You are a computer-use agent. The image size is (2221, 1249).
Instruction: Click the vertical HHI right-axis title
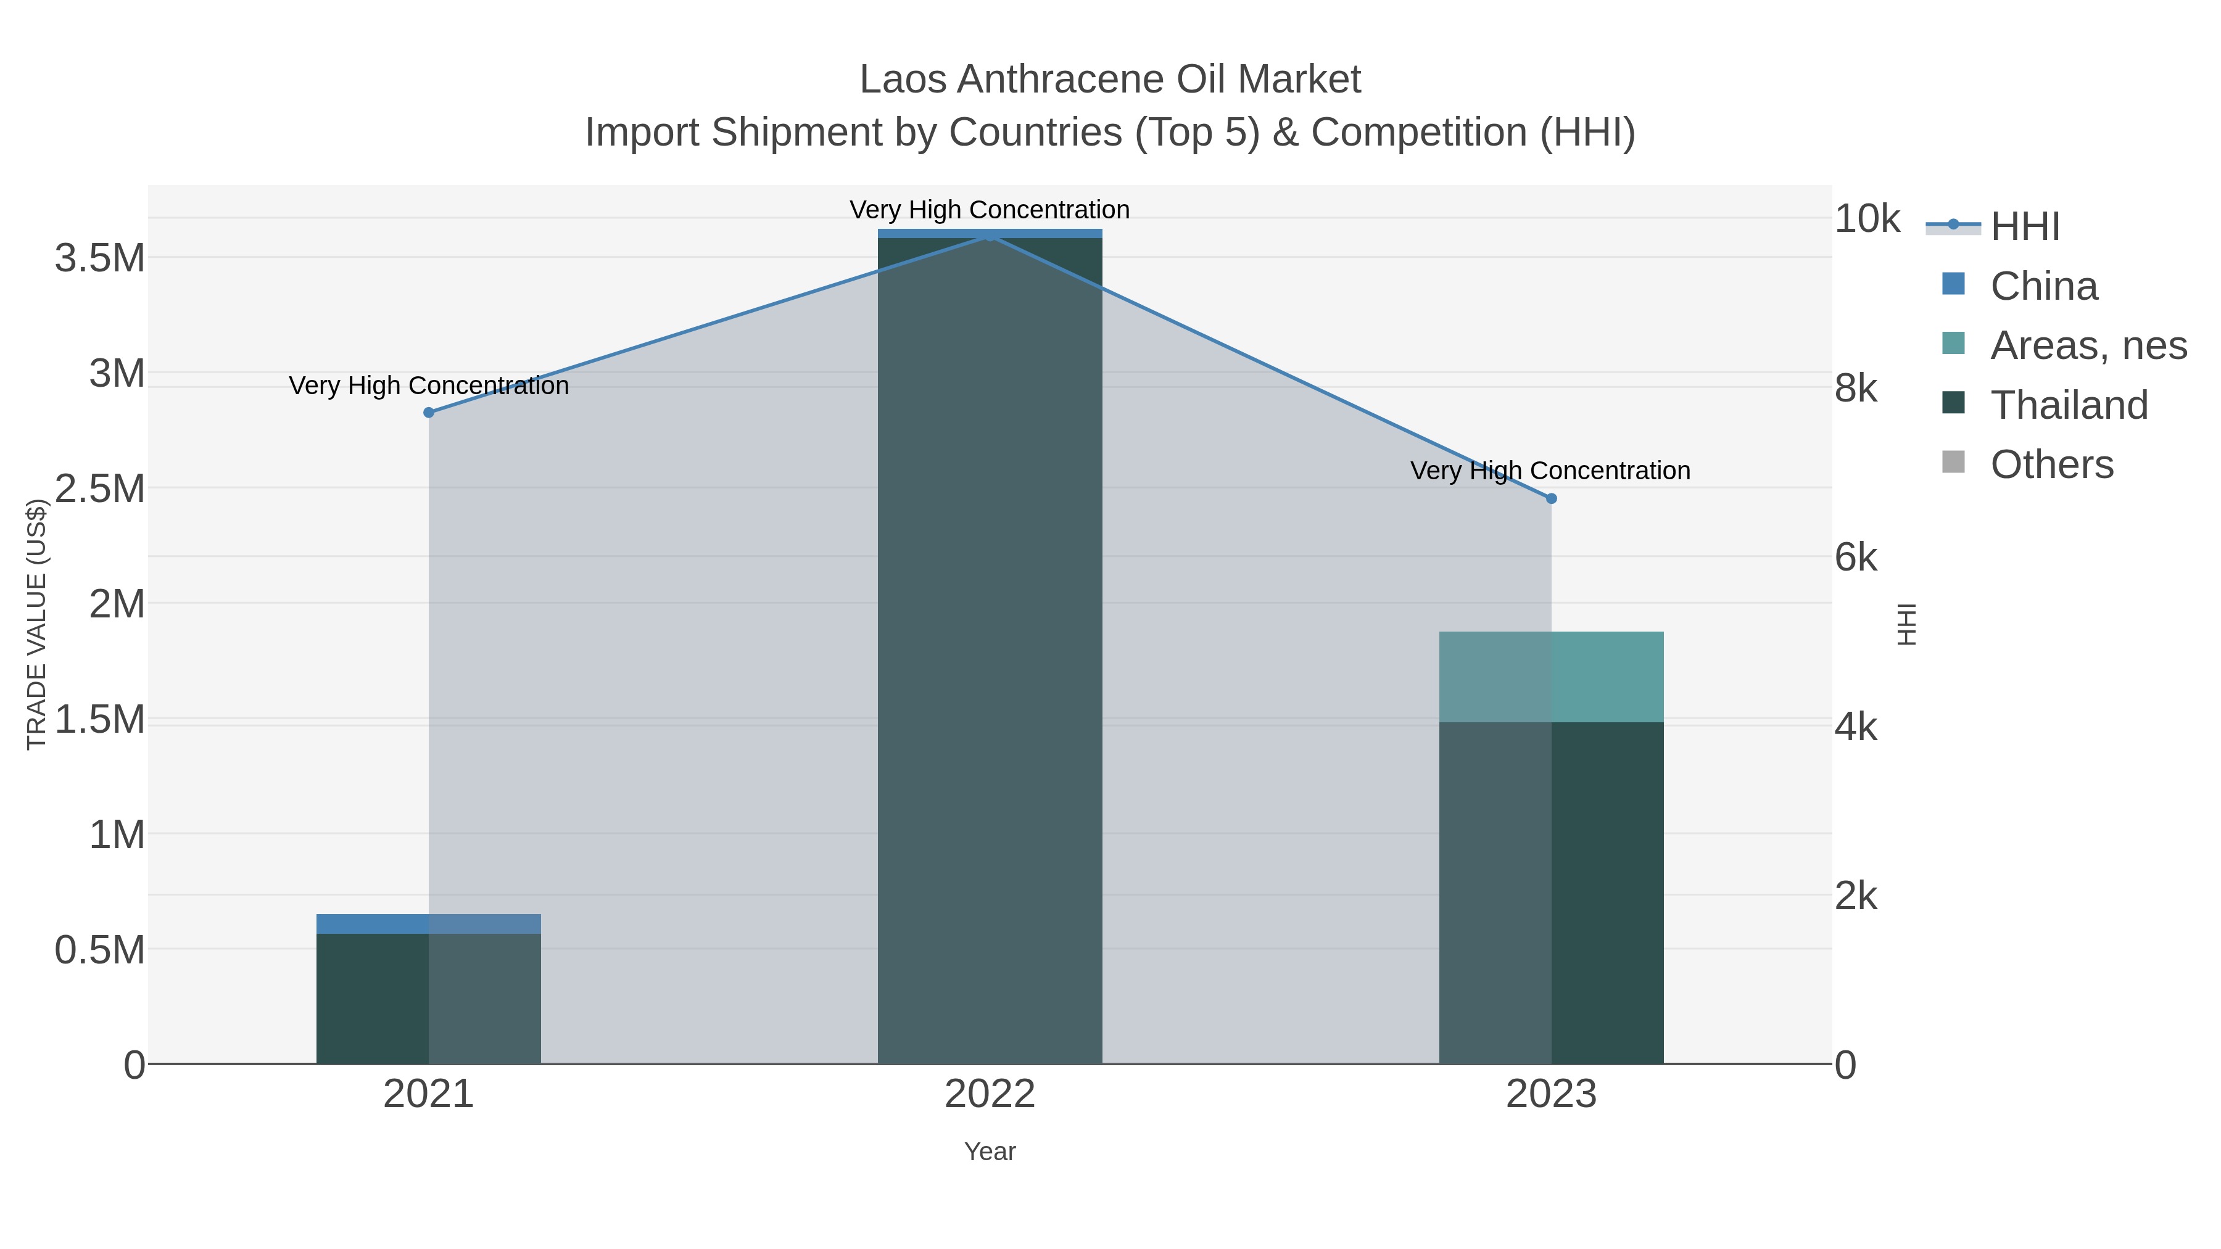[1907, 624]
